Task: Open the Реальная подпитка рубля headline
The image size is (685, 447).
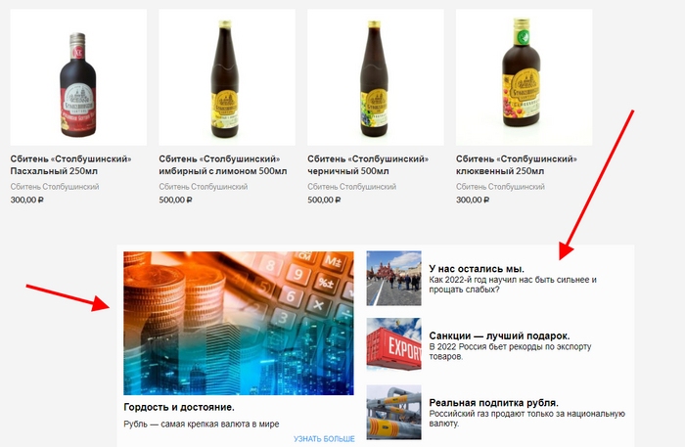Action: (x=493, y=403)
